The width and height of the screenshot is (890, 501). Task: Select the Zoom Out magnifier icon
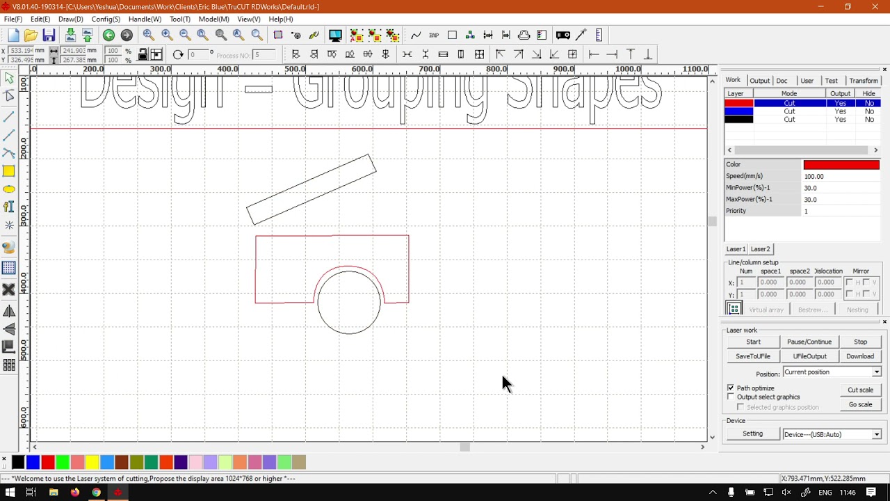pos(185,35)
